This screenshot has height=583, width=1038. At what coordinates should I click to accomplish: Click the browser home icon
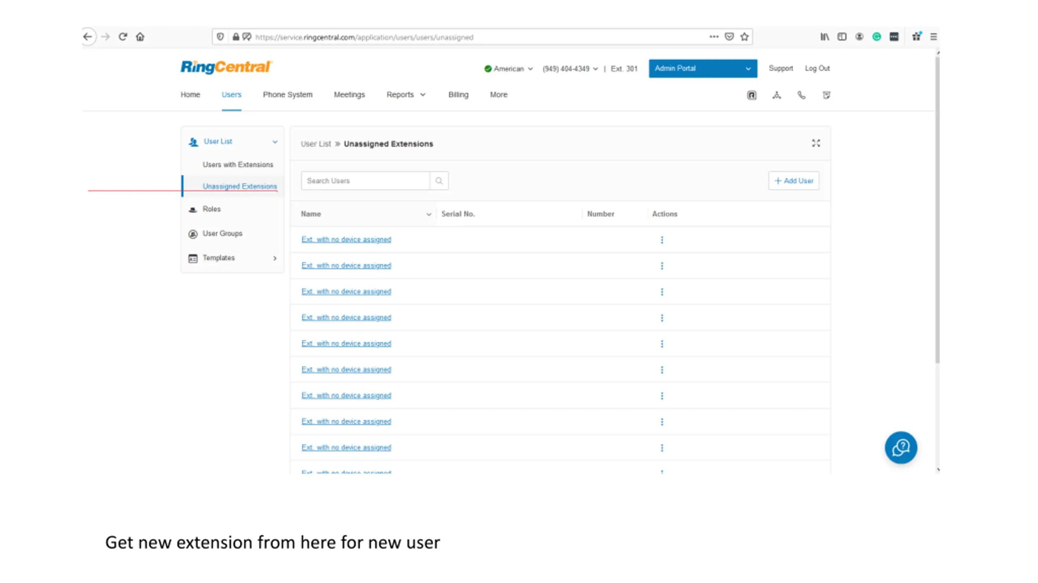coord(140,37)
